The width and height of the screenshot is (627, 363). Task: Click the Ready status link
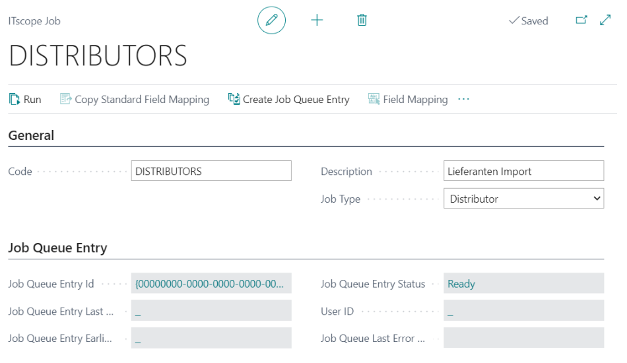point(461,284)
